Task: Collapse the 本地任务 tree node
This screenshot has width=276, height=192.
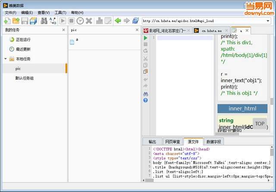Action: point(6,59)
